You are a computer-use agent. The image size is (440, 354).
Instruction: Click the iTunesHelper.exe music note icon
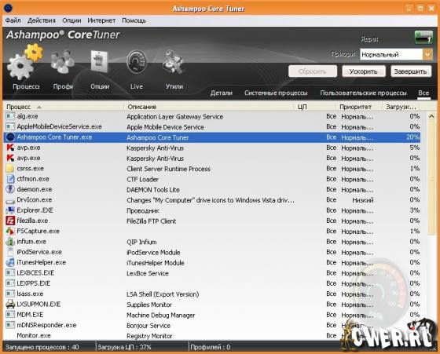[10, 262]
